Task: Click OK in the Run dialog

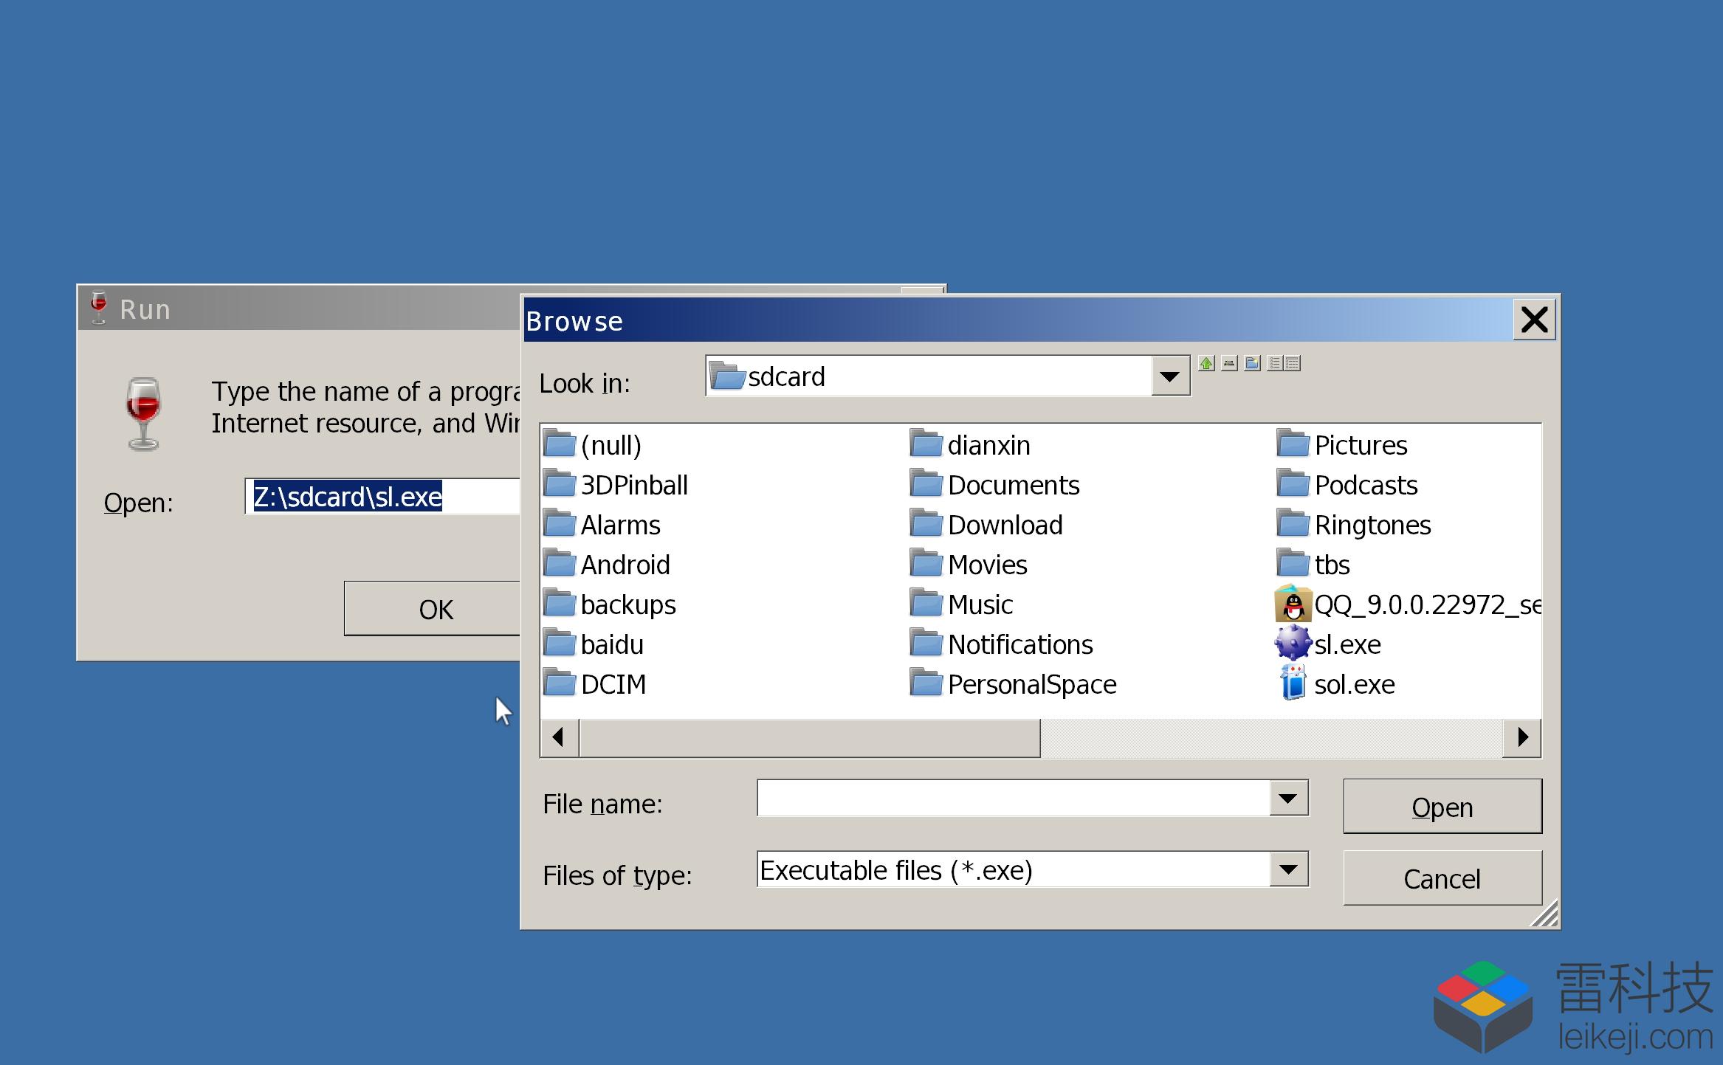Action: tap(434, 609)
